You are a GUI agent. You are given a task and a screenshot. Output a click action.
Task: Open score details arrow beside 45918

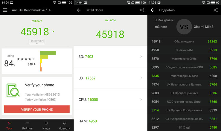[53, 31]
